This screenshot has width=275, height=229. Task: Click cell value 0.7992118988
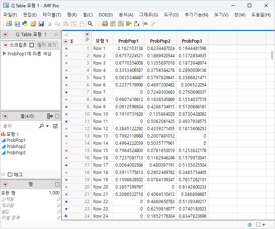pyautogui.click(x=129, y=136)
